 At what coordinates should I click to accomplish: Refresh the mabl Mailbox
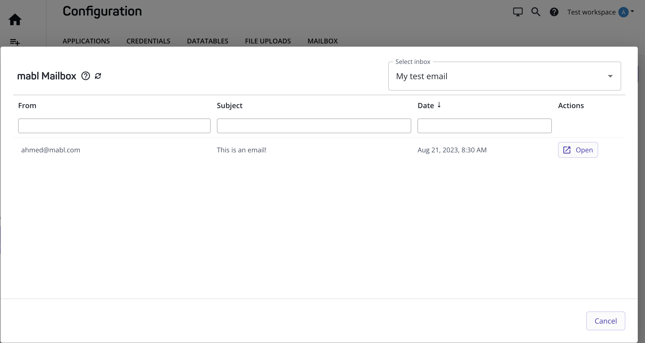tap(98, 76)
